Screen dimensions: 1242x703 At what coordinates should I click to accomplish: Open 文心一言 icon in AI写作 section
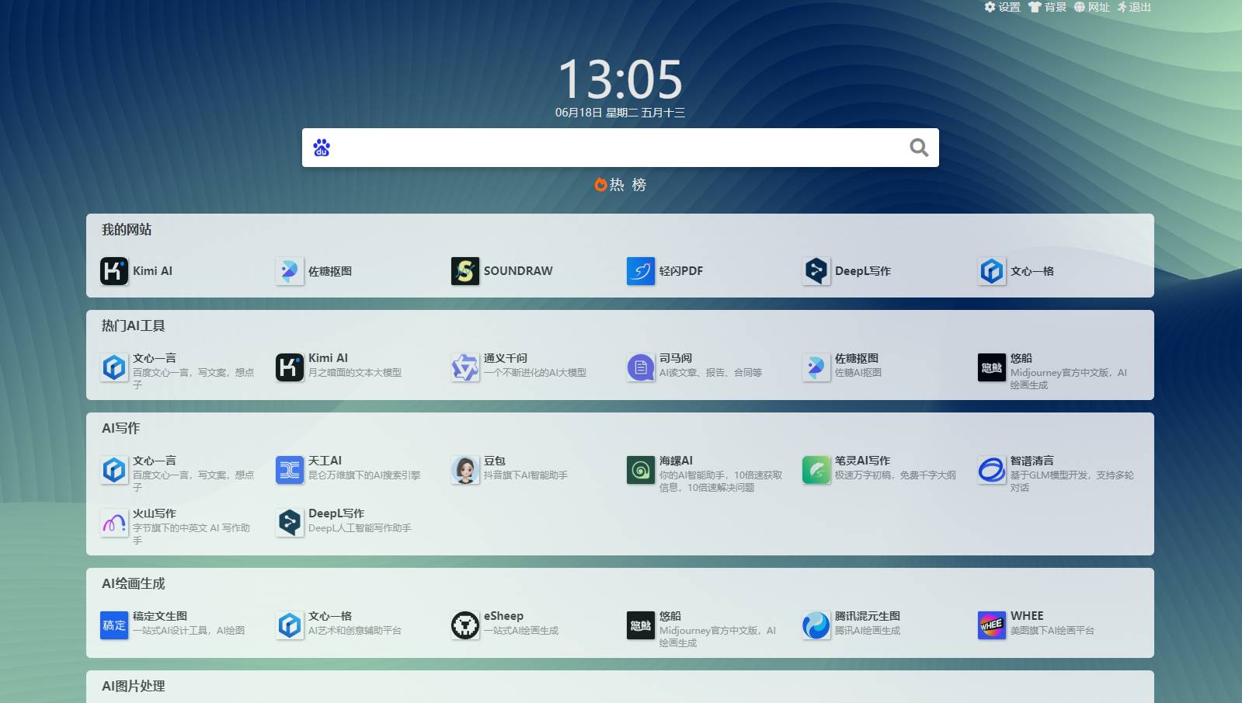coord(114,470)
